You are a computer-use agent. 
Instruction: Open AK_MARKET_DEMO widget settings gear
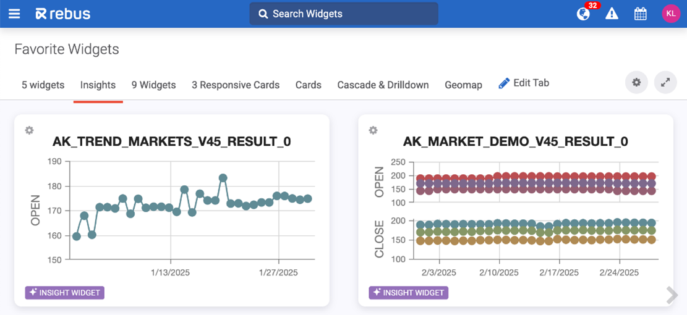pyautogui.click(x=373, y=130)
